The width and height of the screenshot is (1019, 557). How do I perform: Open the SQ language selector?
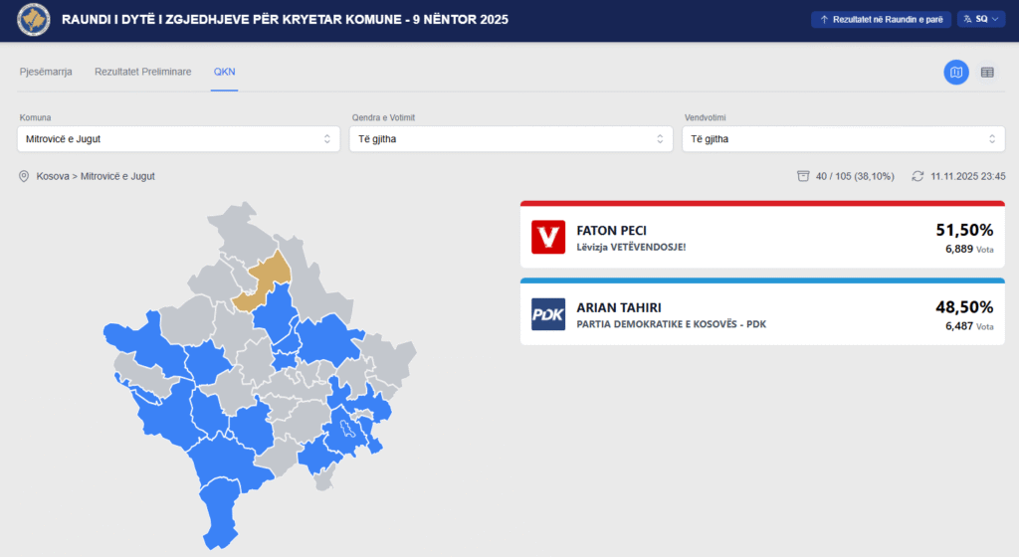tap(981, 19)
